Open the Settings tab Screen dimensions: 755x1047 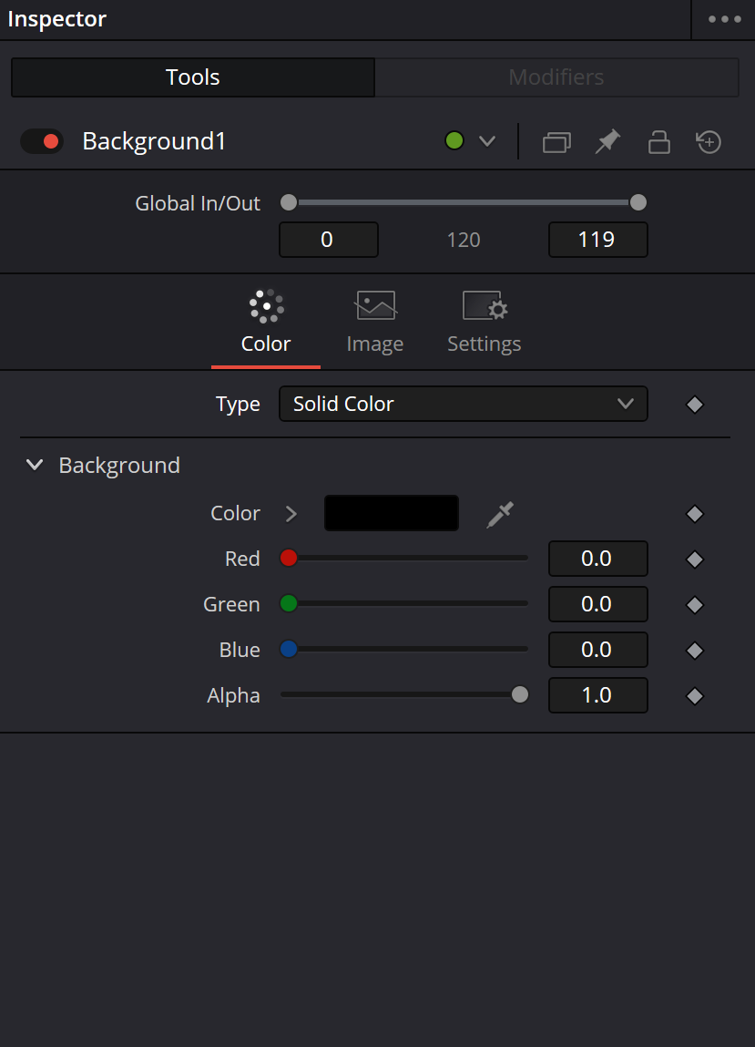coord(484,322)
